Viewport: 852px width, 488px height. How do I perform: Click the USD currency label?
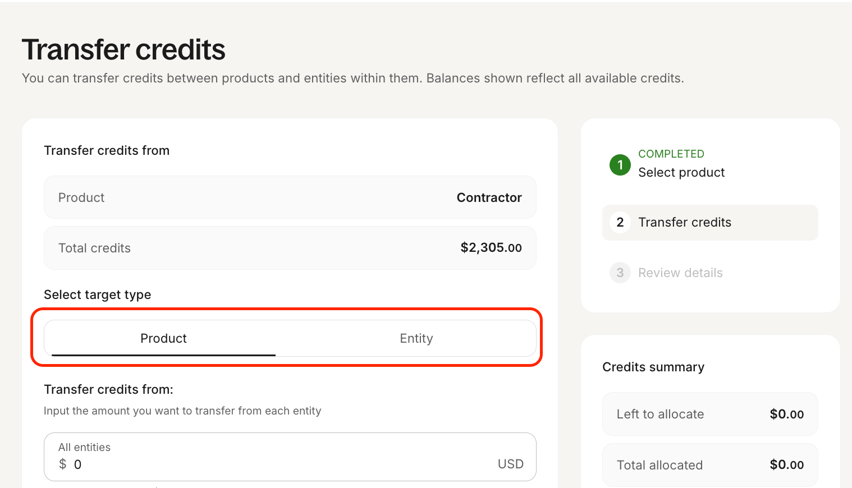click(510, 464)
